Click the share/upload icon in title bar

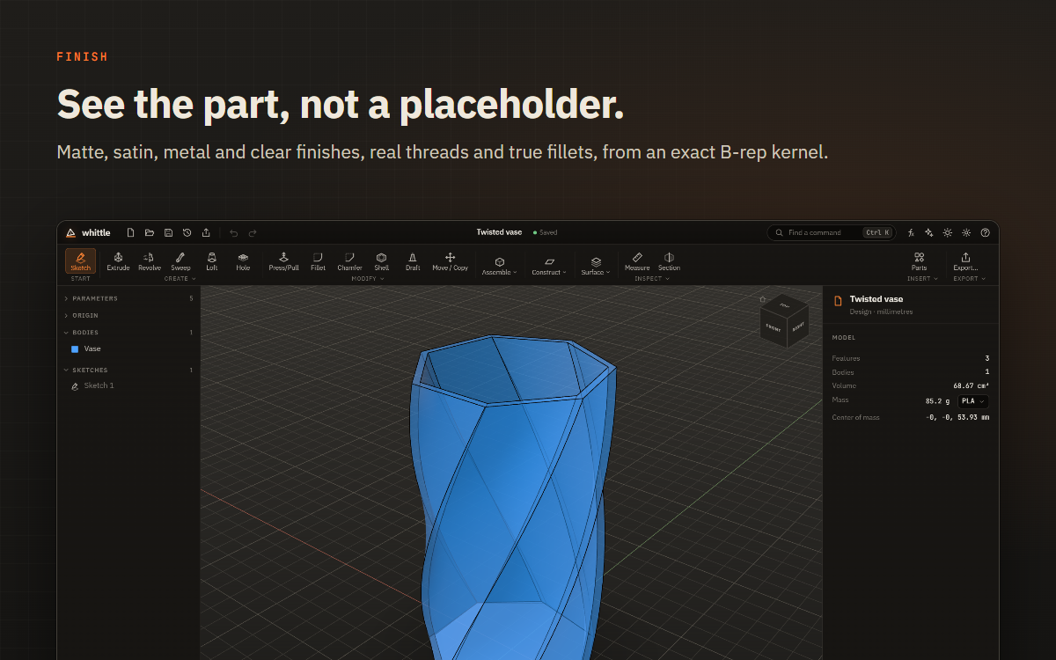pyautogui.click(x=206, y=232)
